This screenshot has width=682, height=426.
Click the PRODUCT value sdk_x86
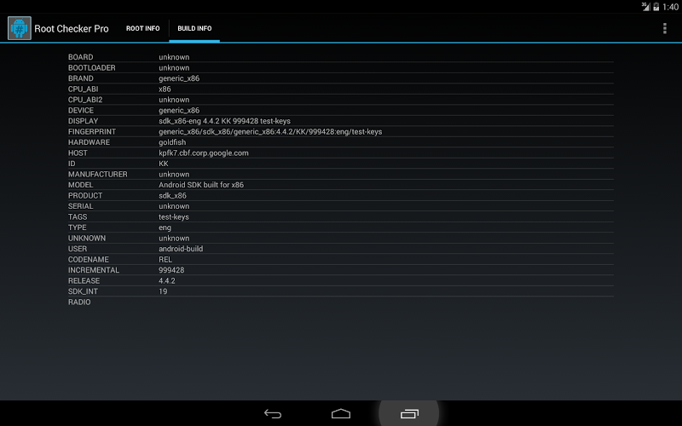coord(173,196)
